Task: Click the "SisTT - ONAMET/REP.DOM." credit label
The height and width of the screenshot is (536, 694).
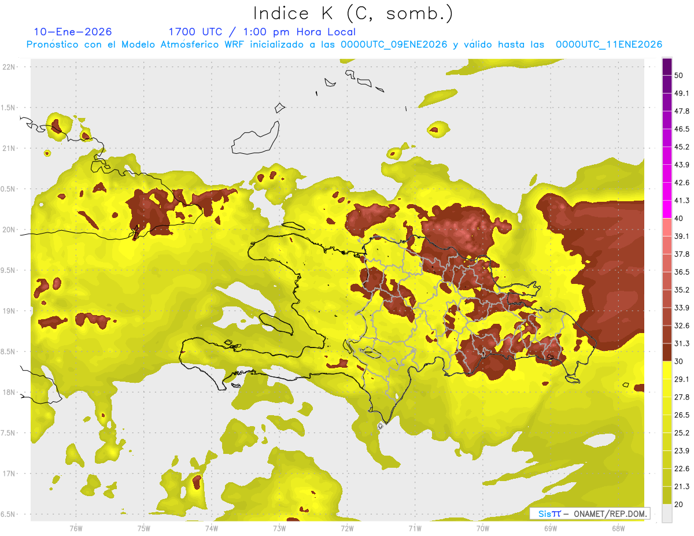Action: (x=589, y=513)
